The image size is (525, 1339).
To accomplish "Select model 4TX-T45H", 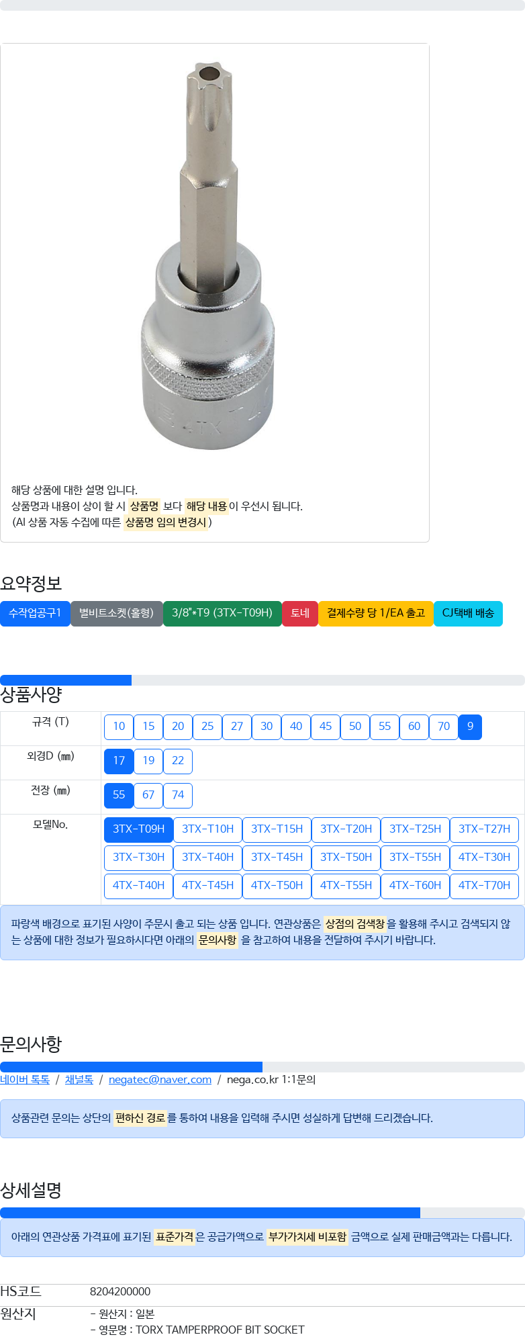I will 207,886.
